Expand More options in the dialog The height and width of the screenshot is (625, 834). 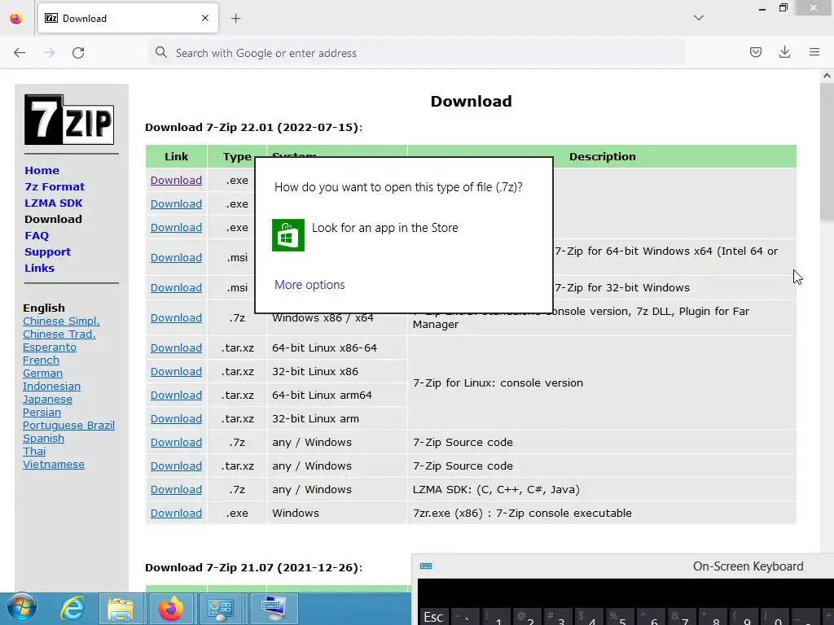309,285
